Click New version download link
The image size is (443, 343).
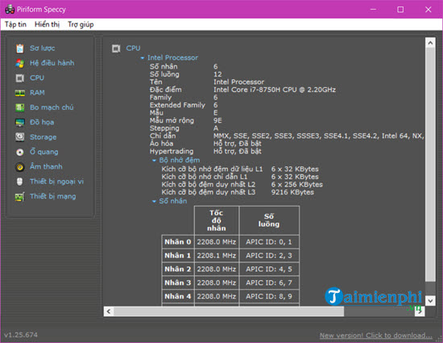pyautogui.click(x=376, y=336)
